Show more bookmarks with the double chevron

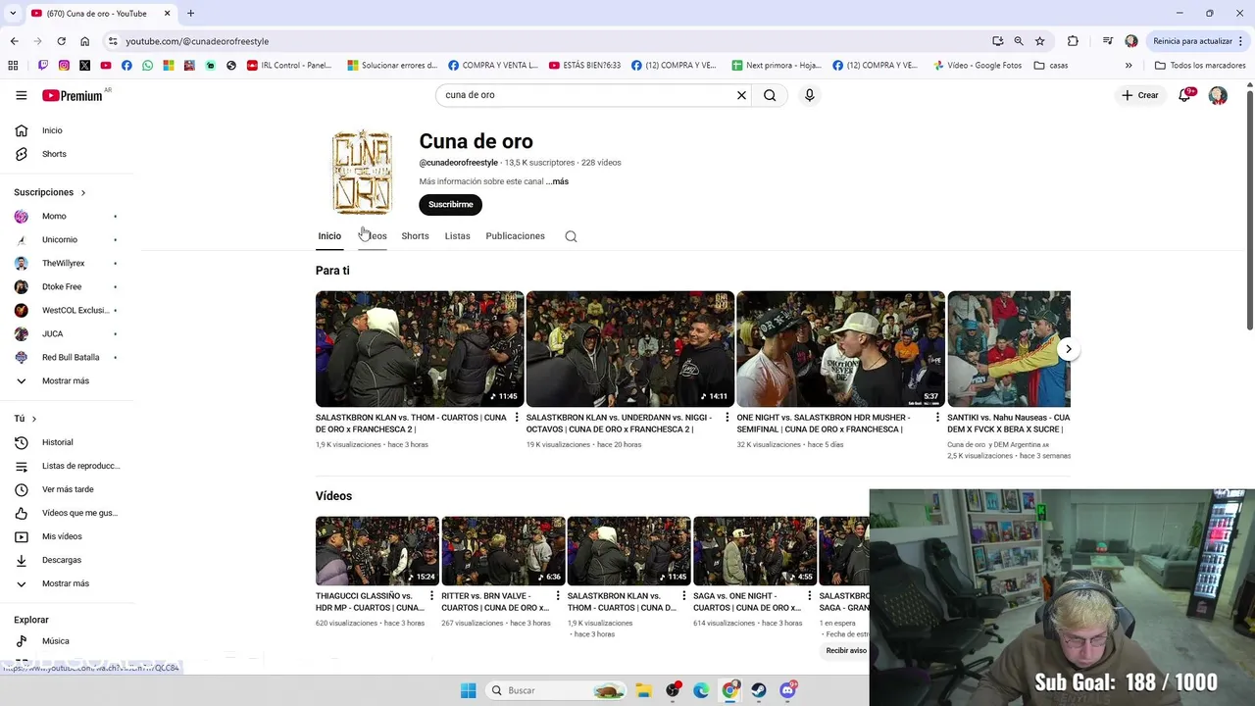[x=1129, y=66]
